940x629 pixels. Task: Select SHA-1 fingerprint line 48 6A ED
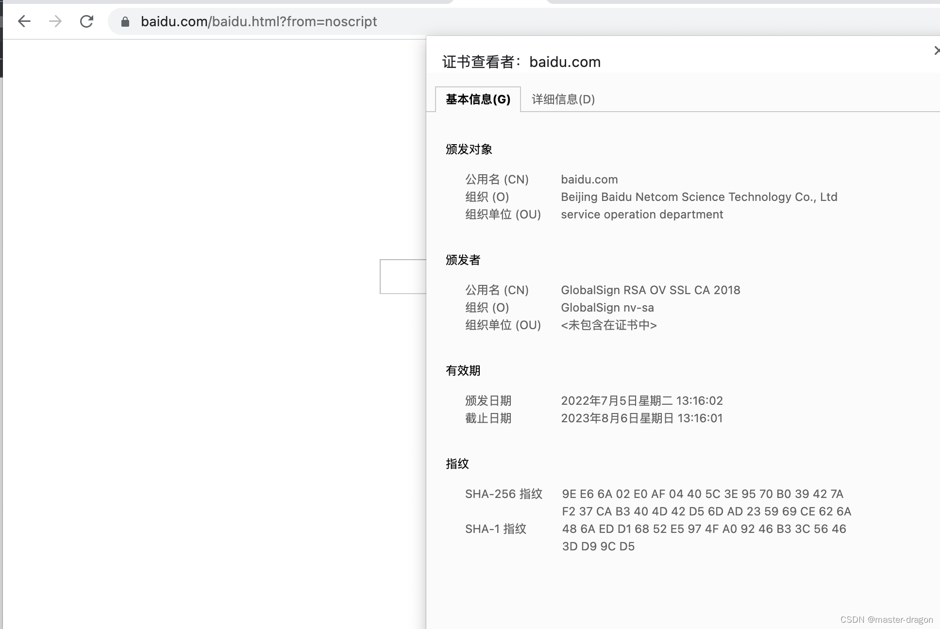point(704,529)
